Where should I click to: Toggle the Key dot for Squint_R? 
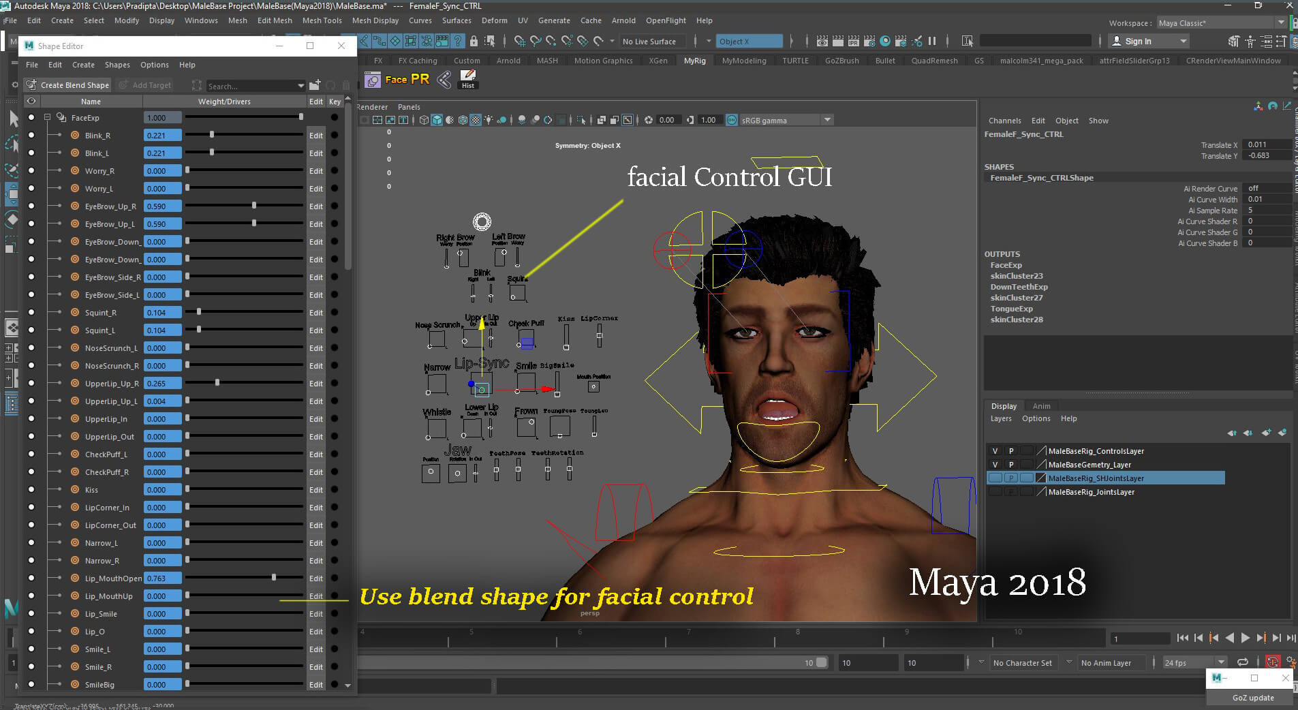[335, 313]
